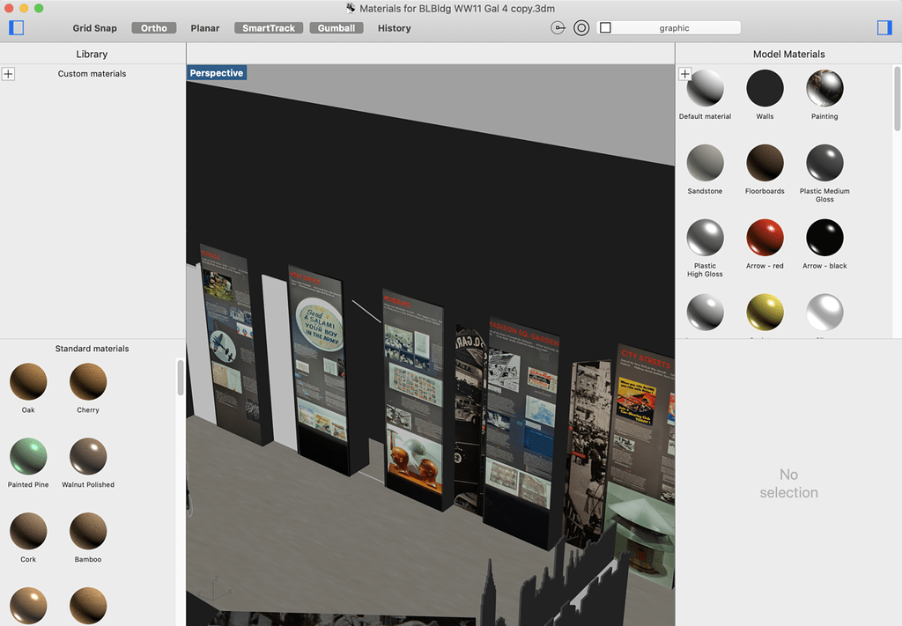Viewport: 902px width, 626px height.
Task: Toggle the blue panel icon in the top-right corner
Action: coord(884,27)
